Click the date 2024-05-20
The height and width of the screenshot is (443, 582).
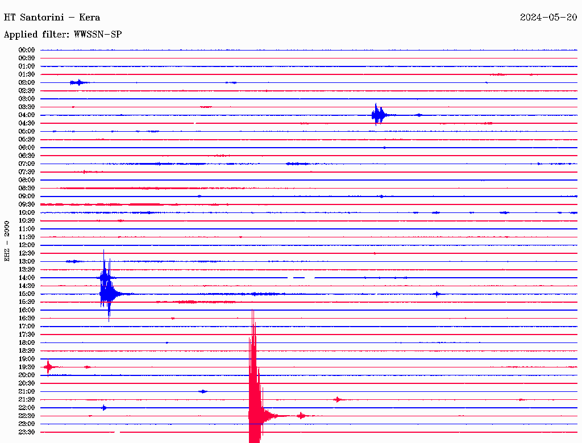[548, 18]
